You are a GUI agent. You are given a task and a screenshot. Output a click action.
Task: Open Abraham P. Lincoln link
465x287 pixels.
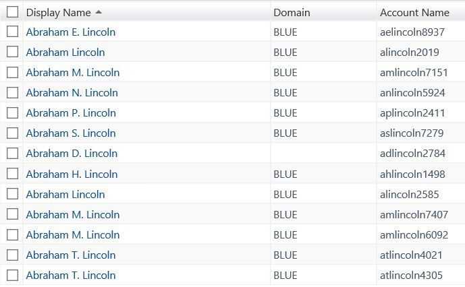[71, 113]
